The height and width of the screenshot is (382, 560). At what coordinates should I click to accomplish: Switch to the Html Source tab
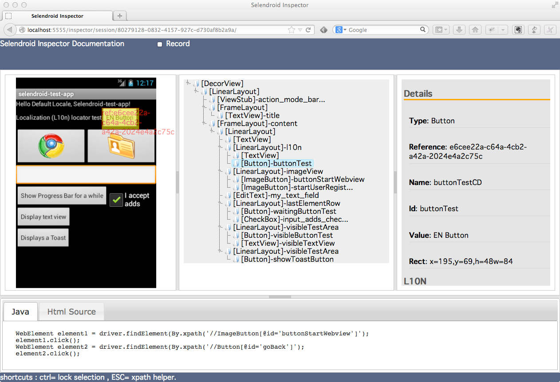pos(71,311)
